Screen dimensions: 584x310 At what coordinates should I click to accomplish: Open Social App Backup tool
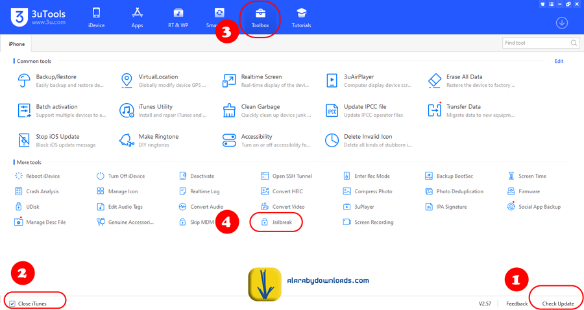click(x=534, y=206)
